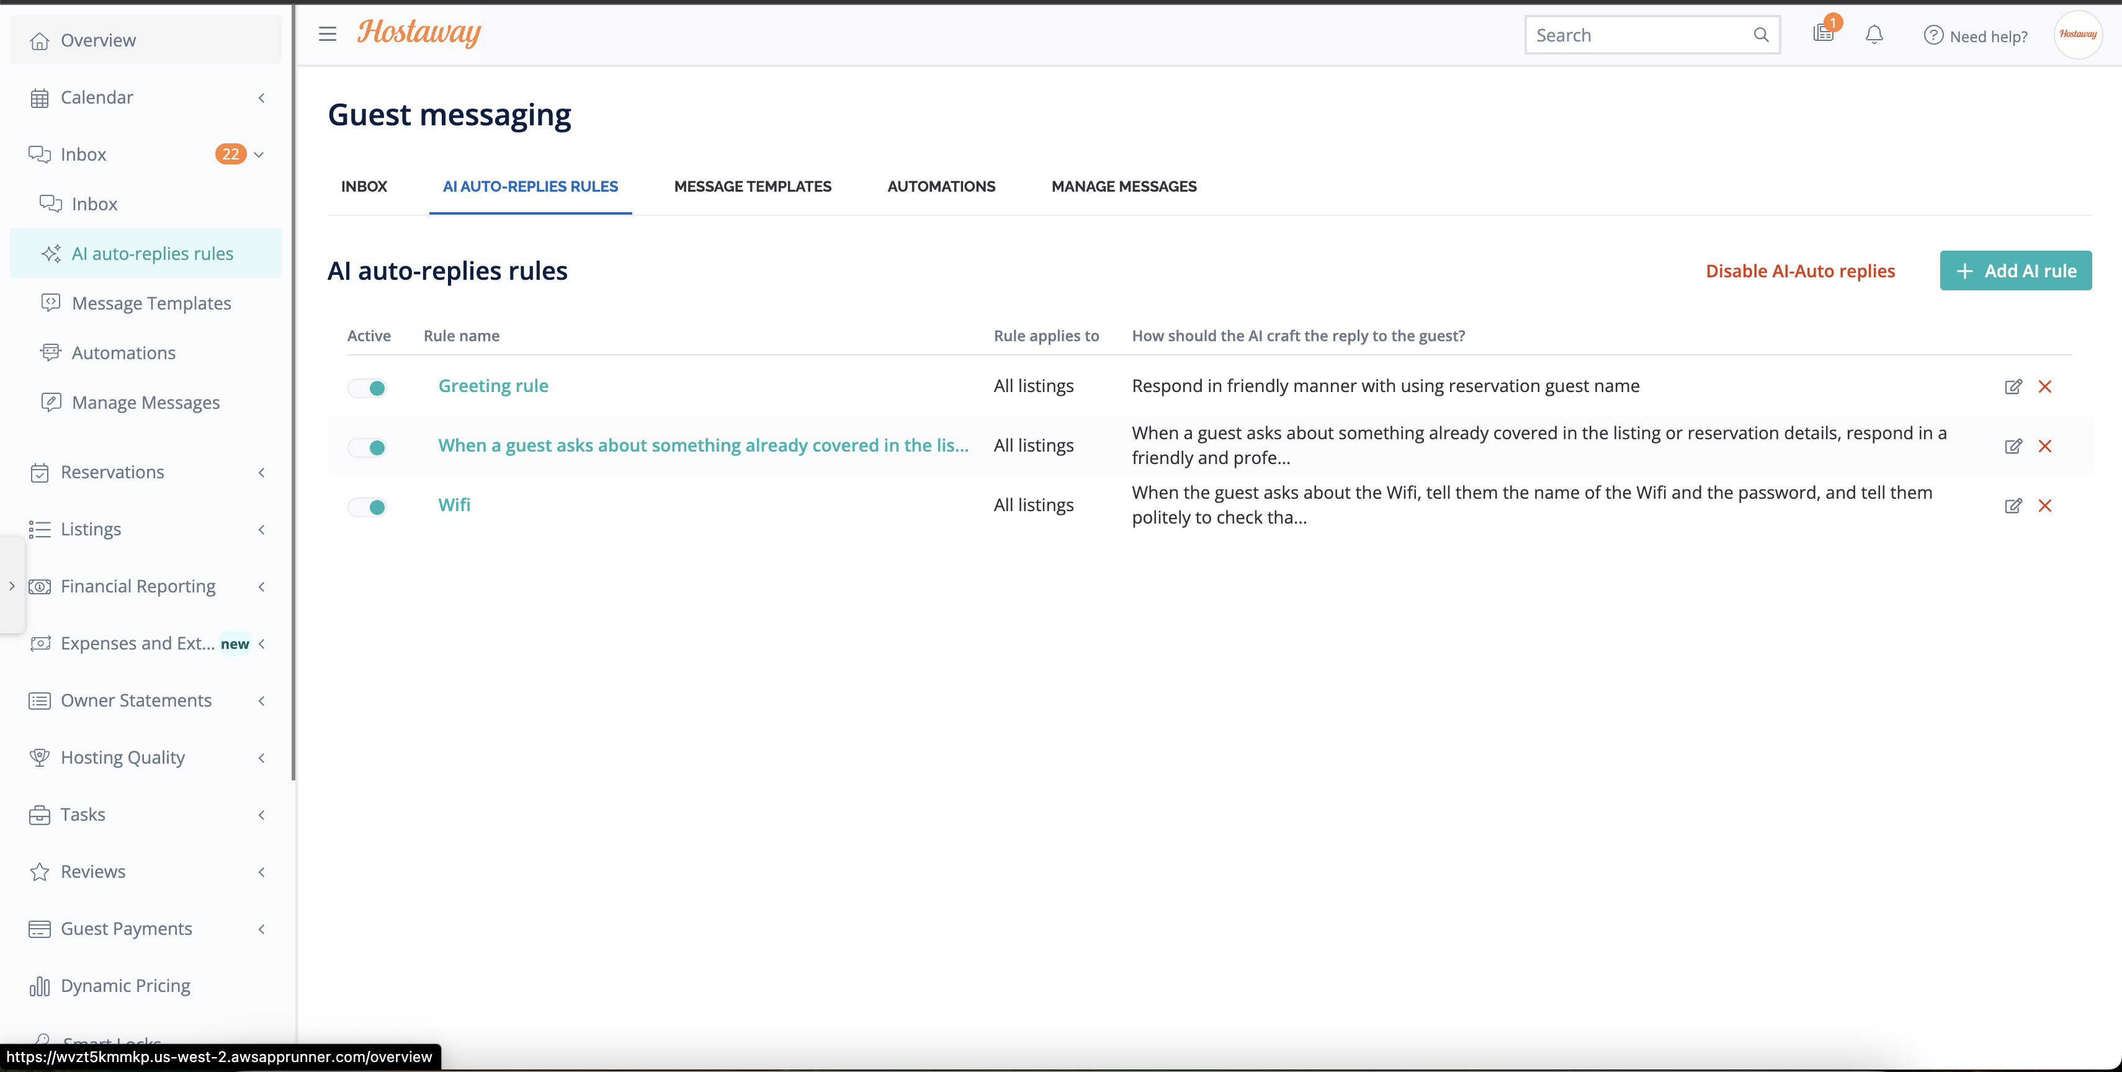Open the Hostaway profile avatar
This screenshot has height=1072, width=2122.
[2077, 33]
